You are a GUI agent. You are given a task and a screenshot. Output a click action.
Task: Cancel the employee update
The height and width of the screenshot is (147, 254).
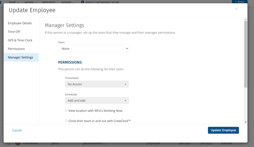click(17, 130)
